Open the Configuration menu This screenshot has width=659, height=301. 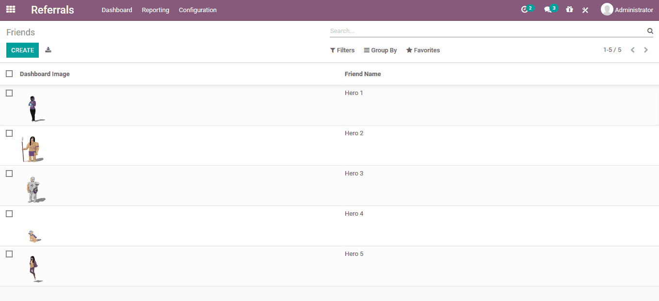point(198,10)
